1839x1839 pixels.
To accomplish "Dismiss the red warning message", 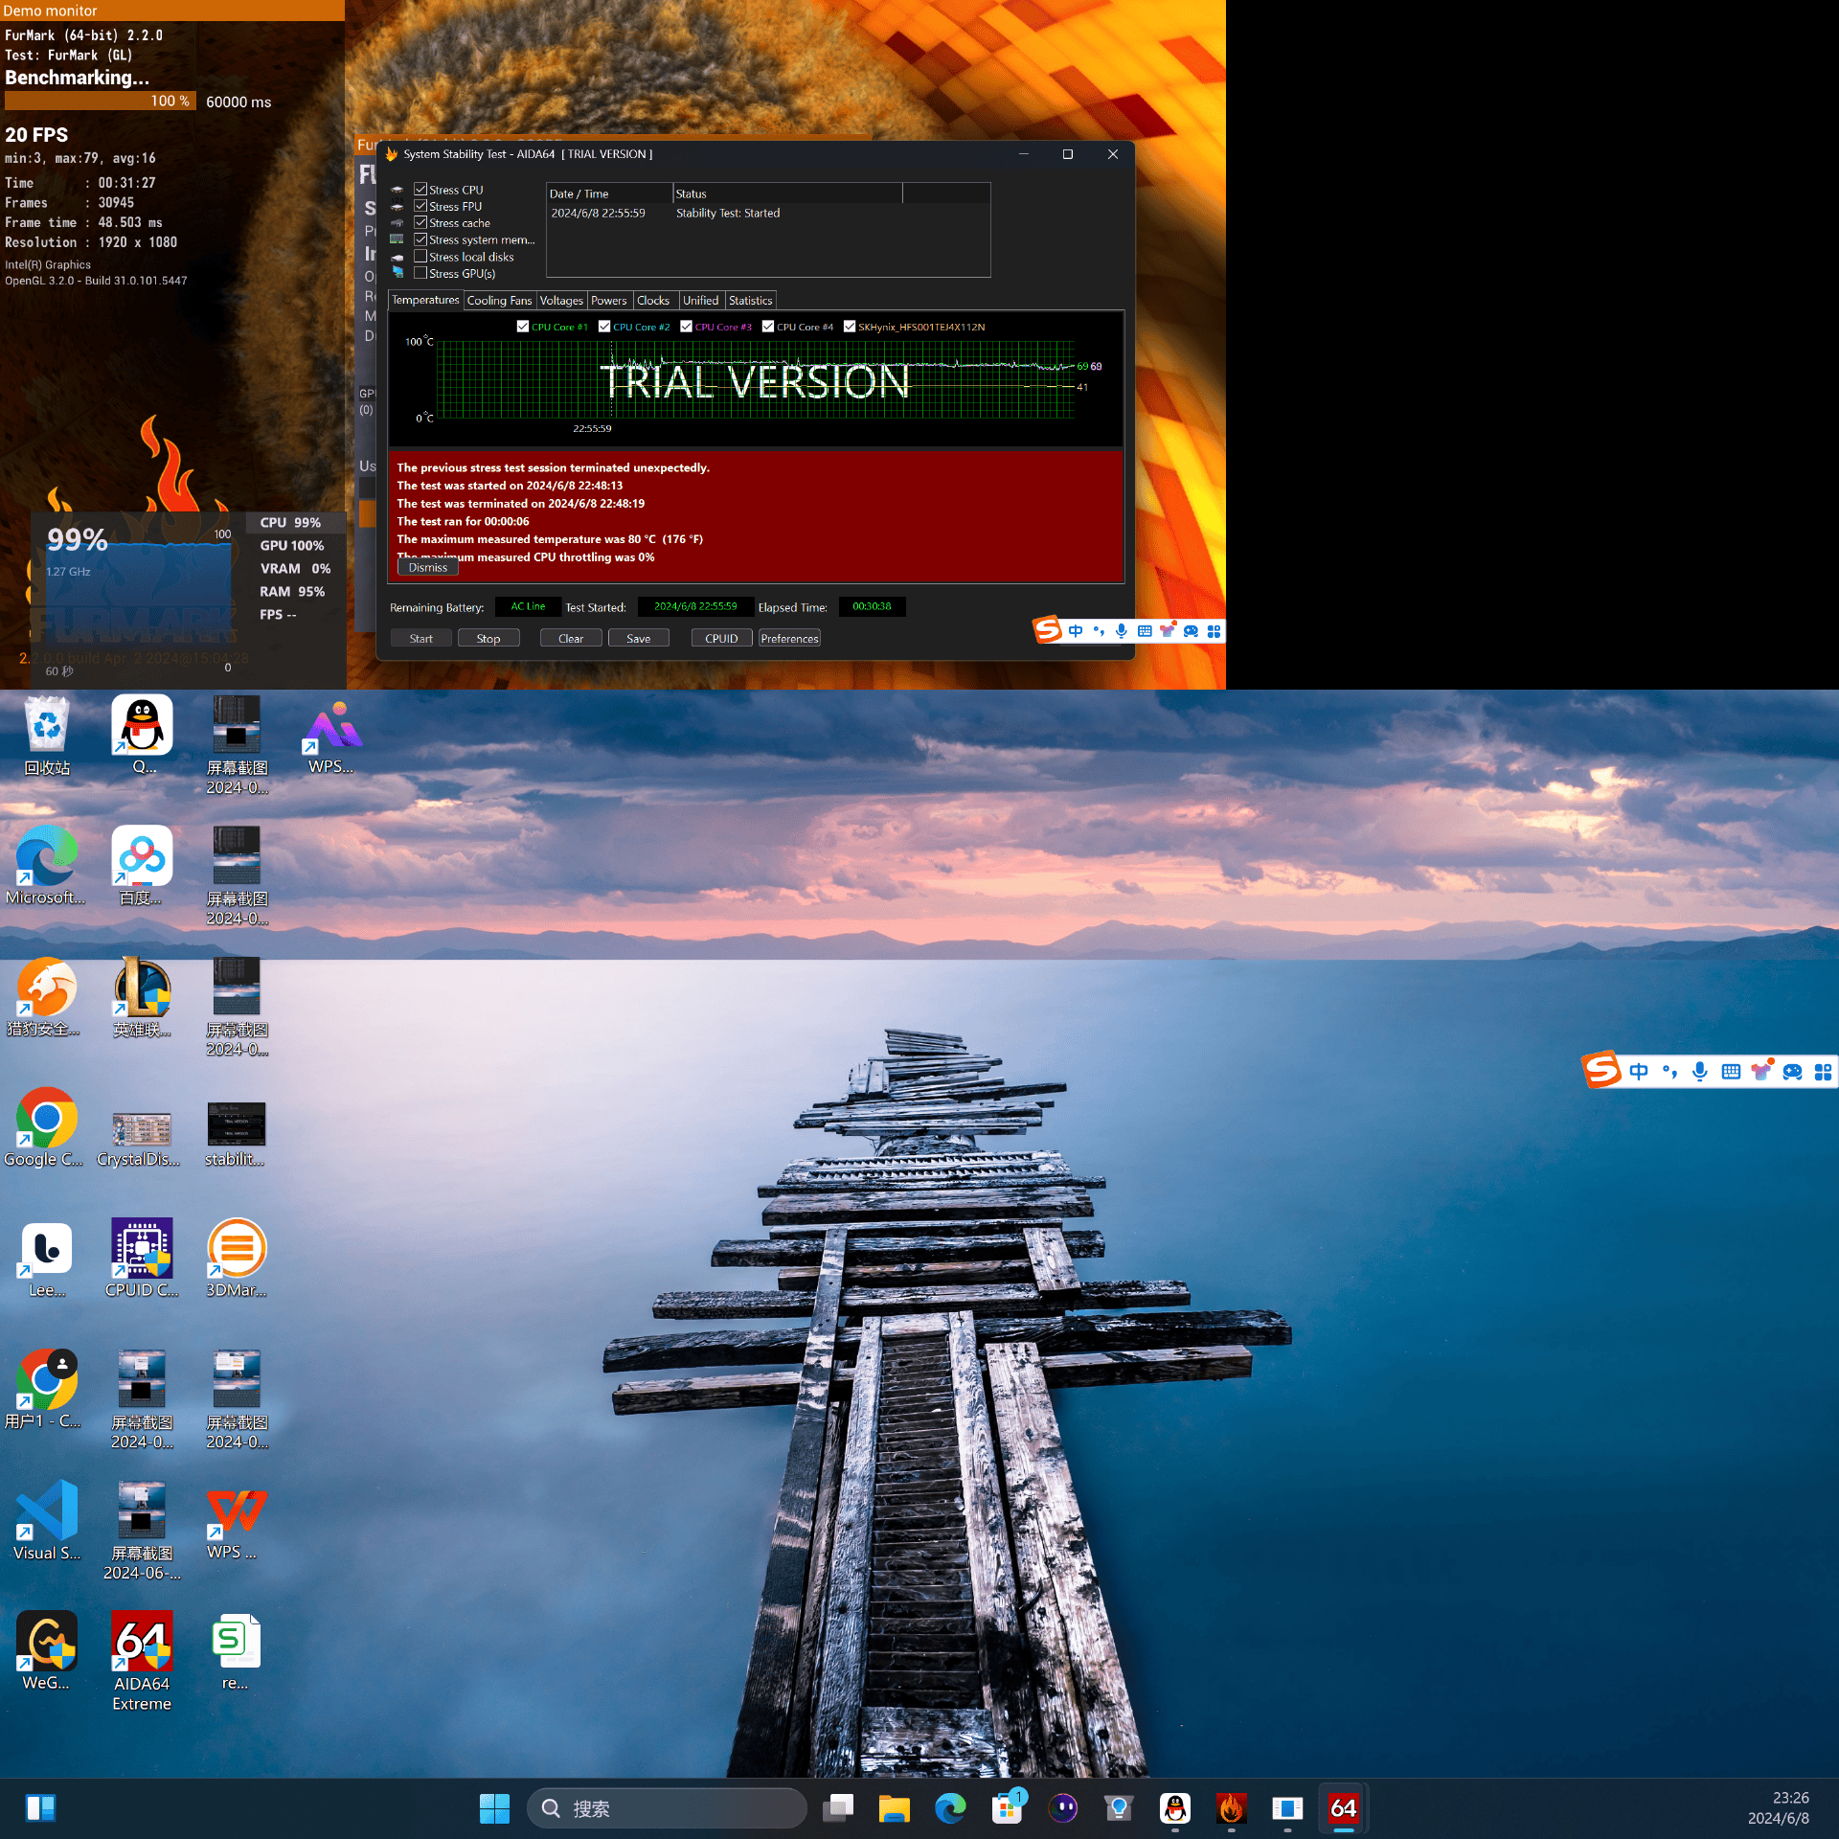I will point(427,568).
